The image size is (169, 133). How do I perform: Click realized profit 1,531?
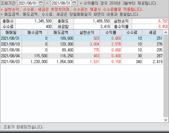click(94, 62)
